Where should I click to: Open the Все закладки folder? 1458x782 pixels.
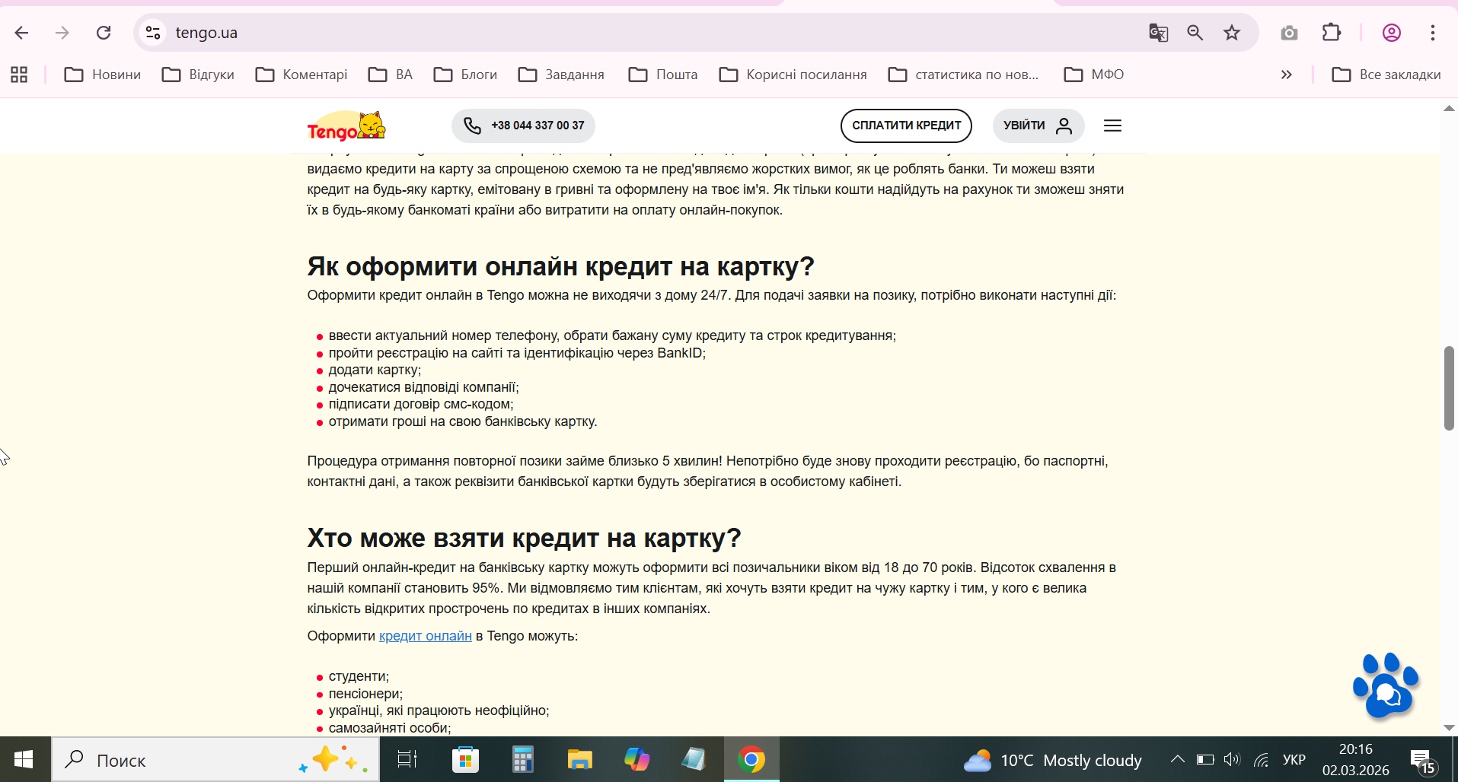tap(1386, 75)
